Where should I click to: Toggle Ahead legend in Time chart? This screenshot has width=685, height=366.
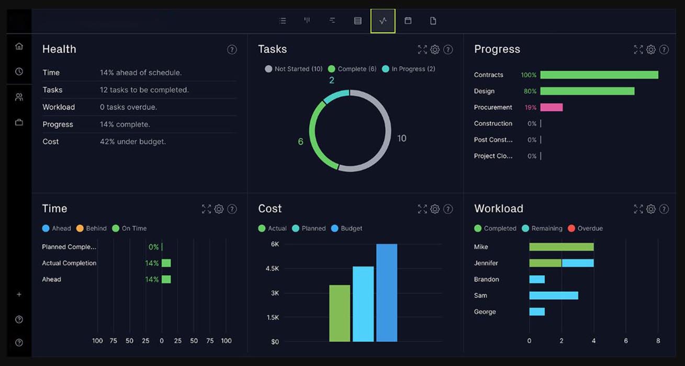57,228
